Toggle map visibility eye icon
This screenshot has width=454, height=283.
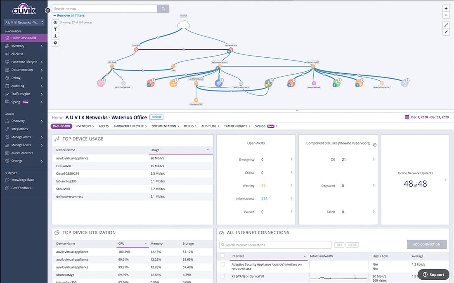55,23
